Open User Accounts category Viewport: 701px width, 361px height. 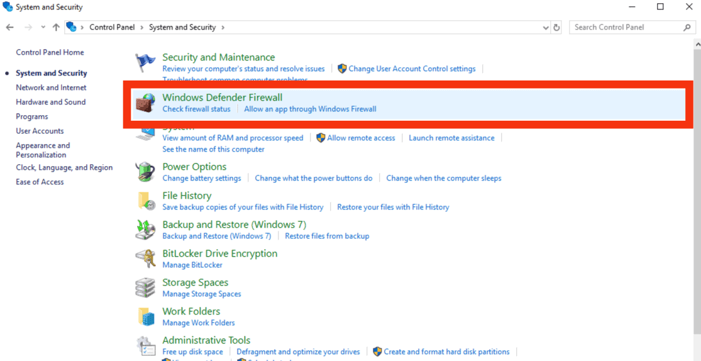pos(40,131)
